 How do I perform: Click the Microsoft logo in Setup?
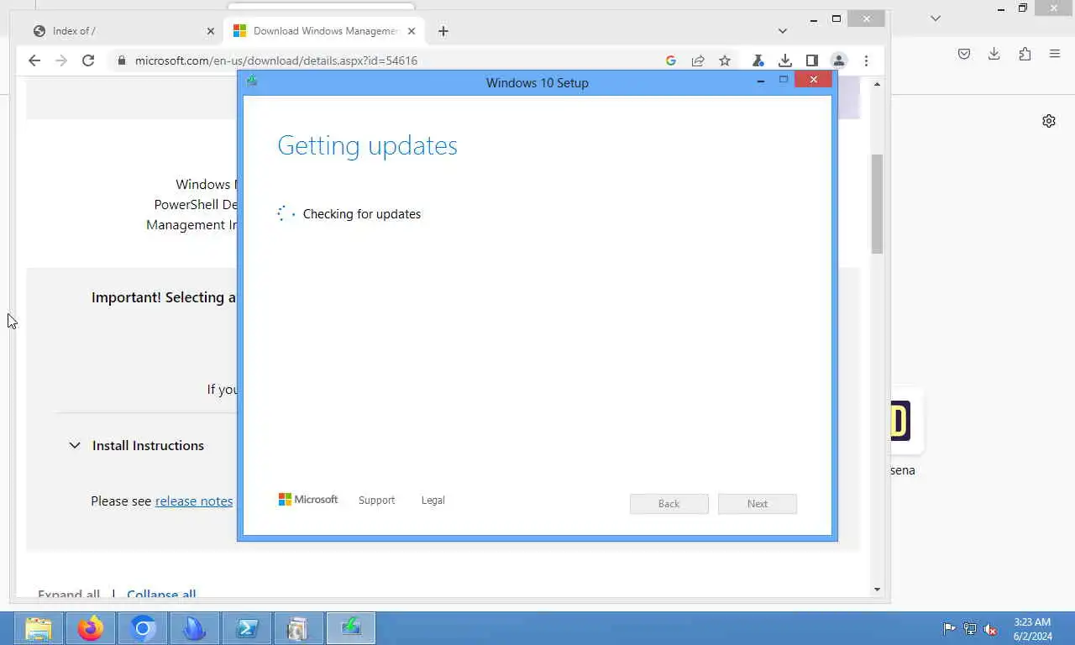click(x=308, y=499)
